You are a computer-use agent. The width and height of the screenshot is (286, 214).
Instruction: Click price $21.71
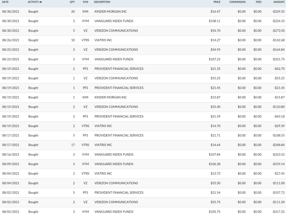pos(216,135)
